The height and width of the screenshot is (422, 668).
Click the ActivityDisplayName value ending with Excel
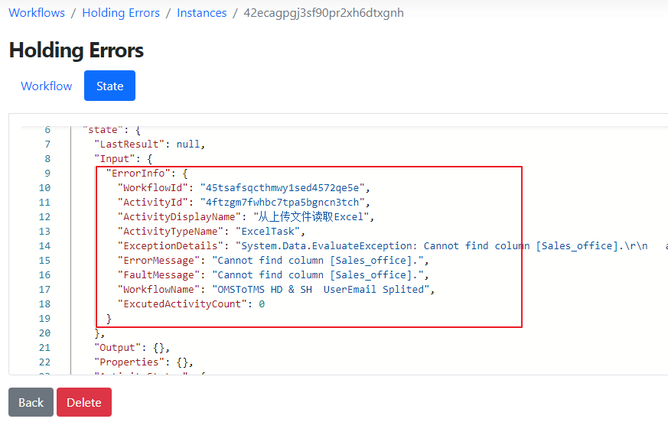(311, 217)
